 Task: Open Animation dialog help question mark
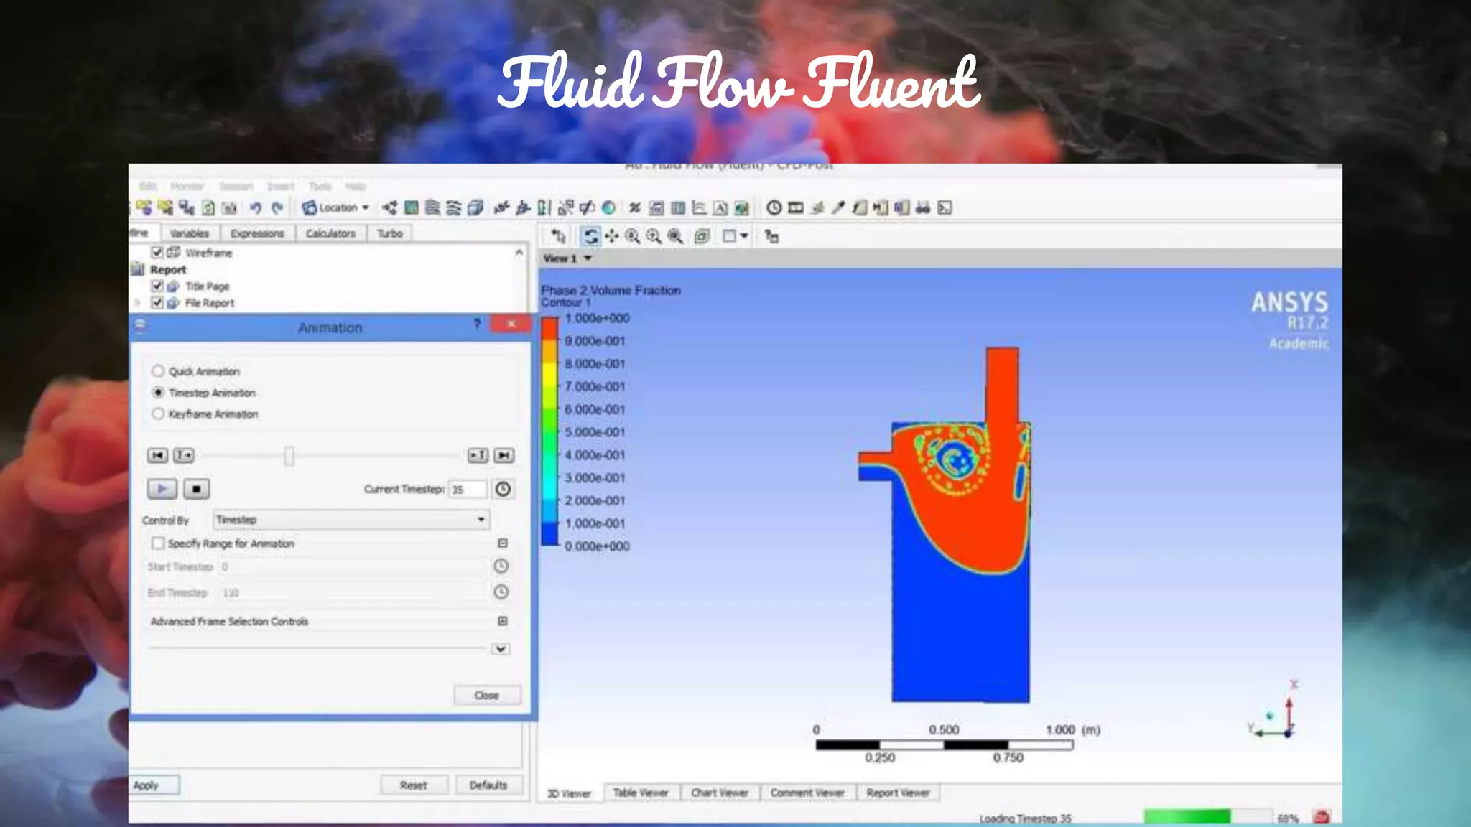(x=477, y=324)
